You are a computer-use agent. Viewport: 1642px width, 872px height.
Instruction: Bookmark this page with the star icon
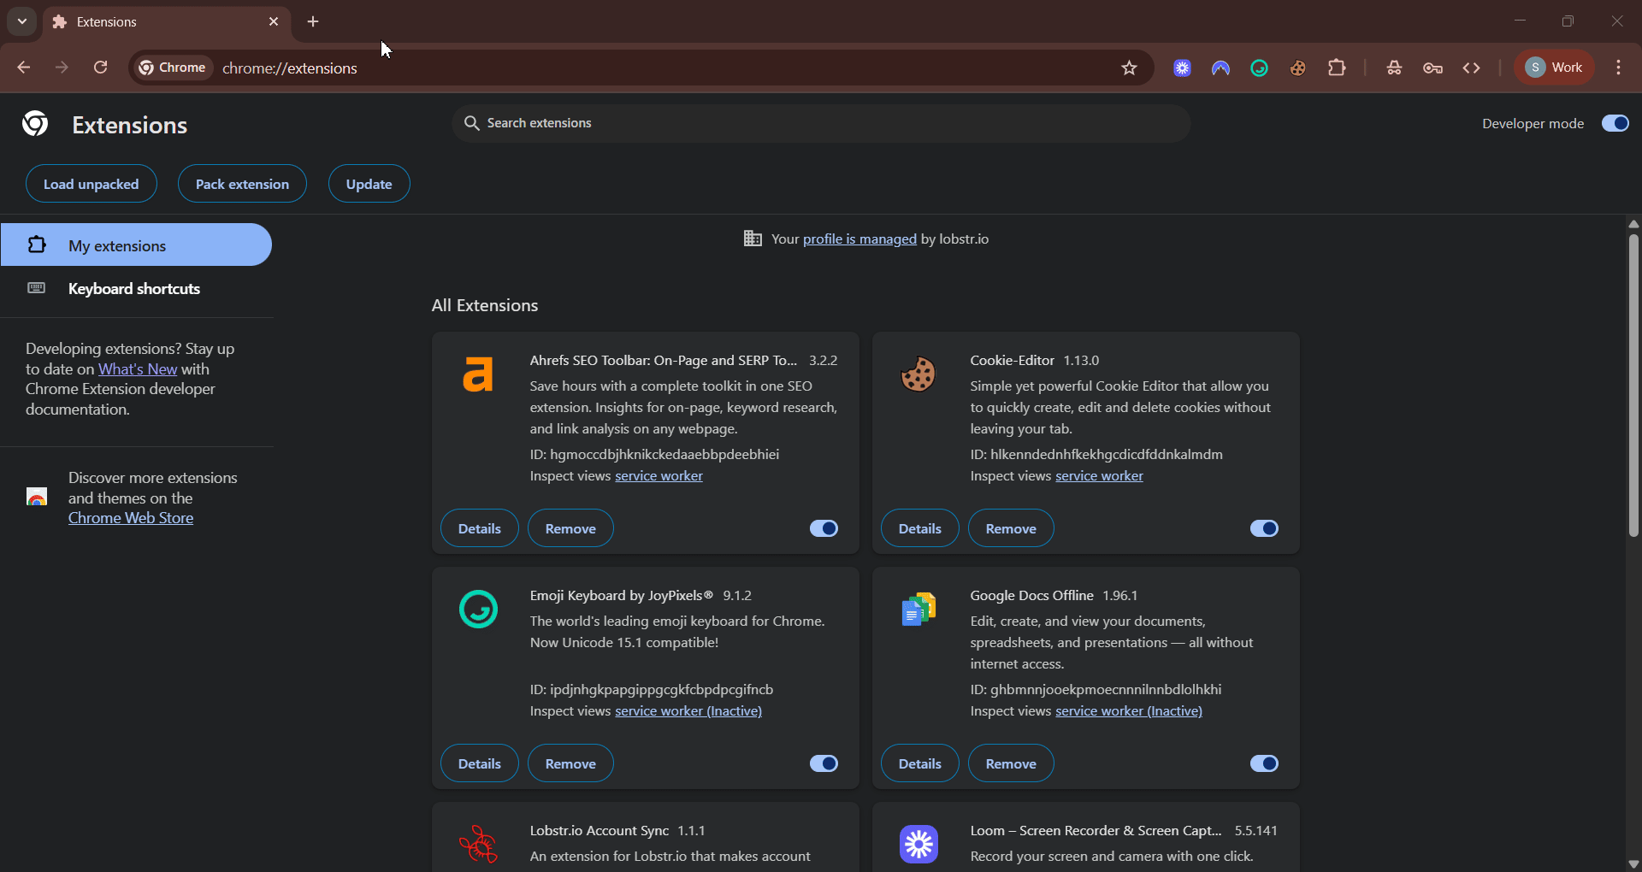(1129, 68)
